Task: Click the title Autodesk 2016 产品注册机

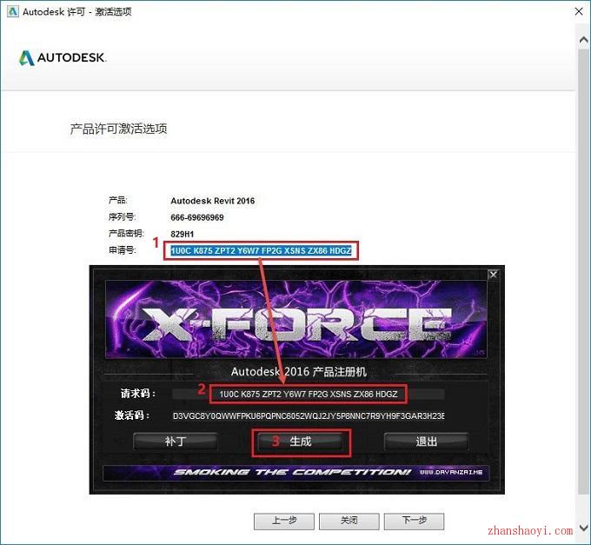Action: (298, 372)
